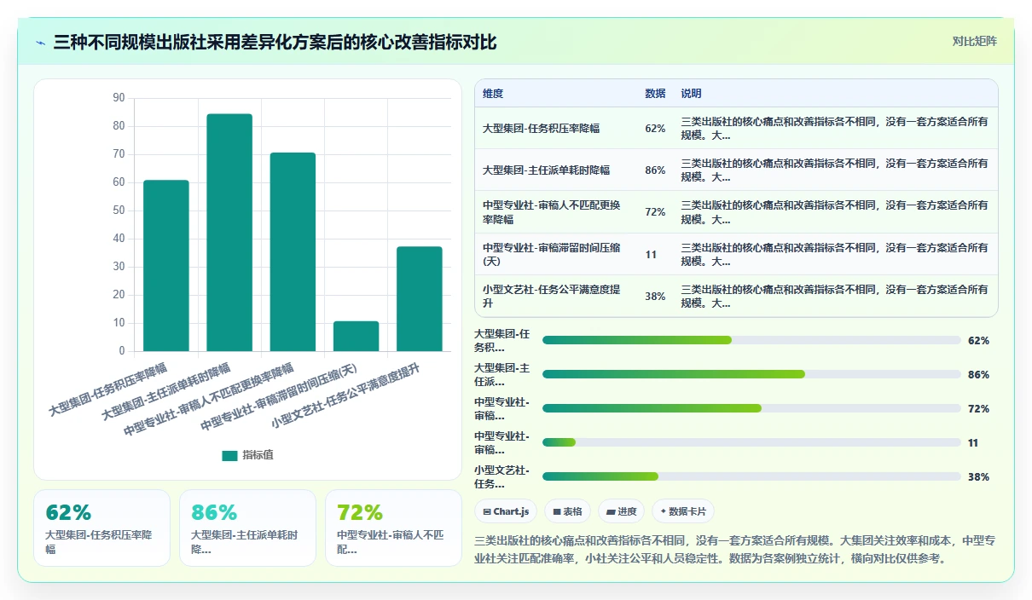The image size is (1032, 600).
Task: Click x-axis label 大型集团-任务积压率降幅
Action: pos(107,391)
